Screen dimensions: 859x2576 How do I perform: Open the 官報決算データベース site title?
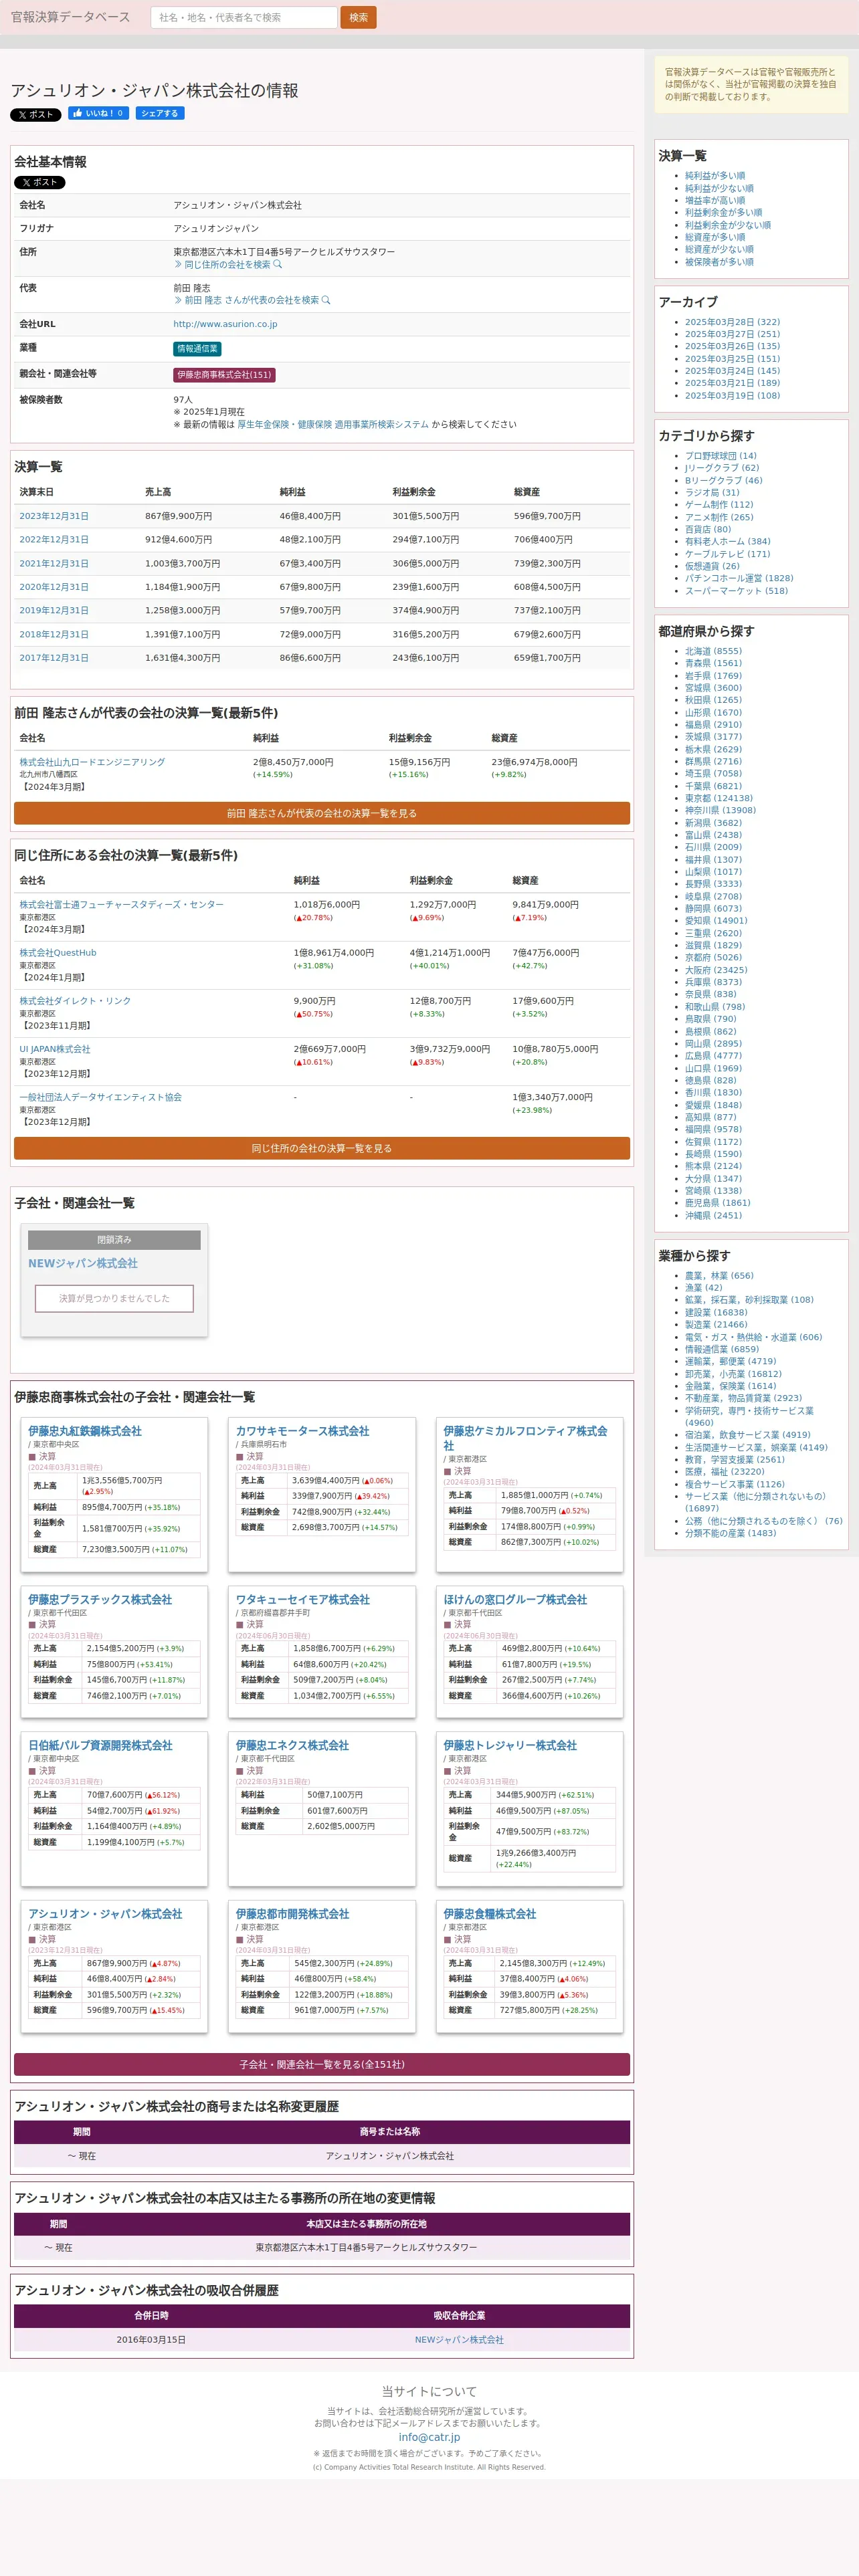tap(70, 17)
